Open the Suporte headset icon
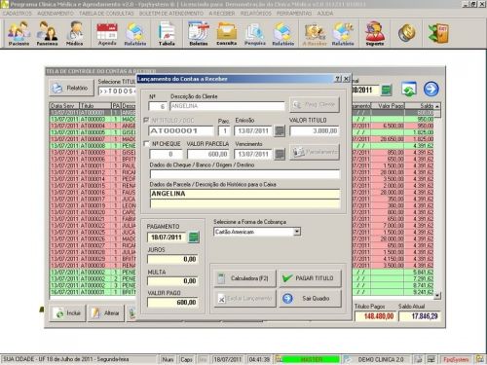This screenshot has width=487, height=365. (375, 33)
